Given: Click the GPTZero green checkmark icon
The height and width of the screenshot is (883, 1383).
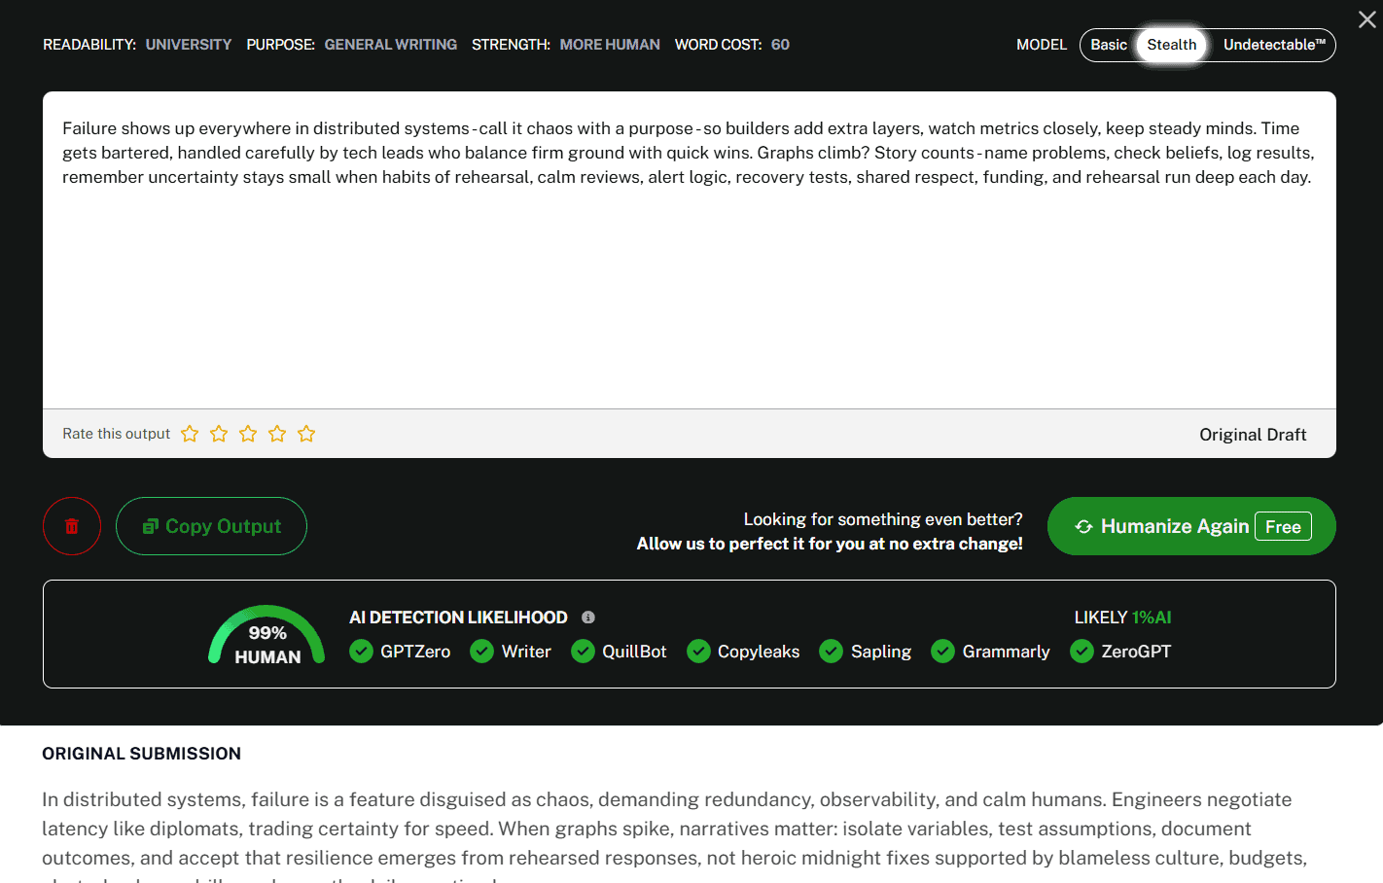Looking at the screenshot, I should click(x=361, y=652).
